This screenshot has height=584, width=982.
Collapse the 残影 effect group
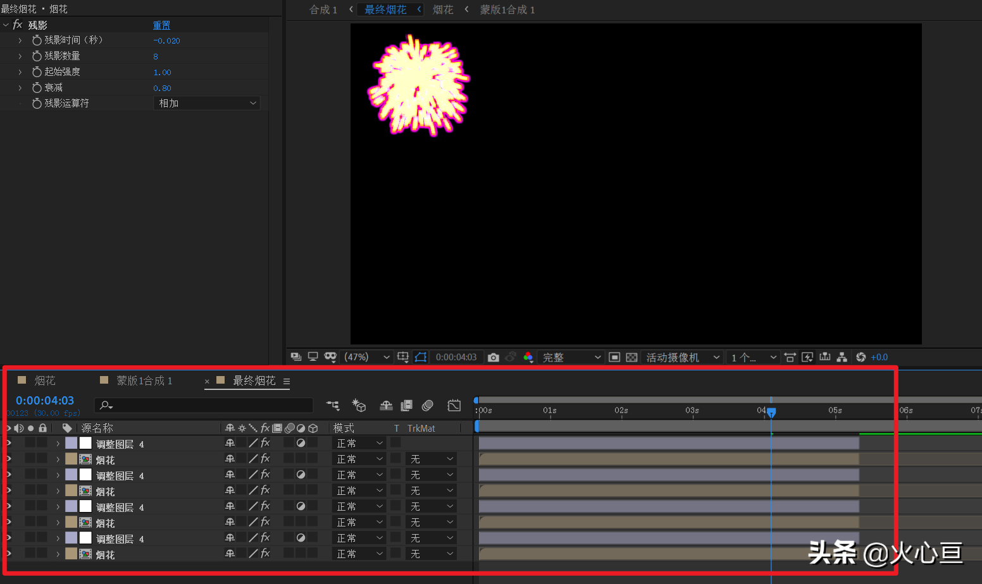coord(6,25)
